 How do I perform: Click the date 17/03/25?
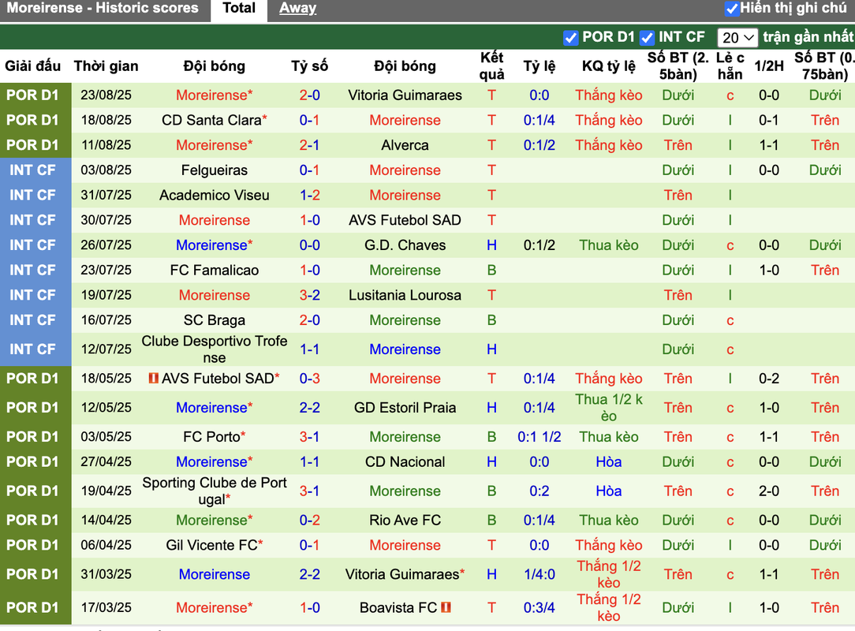pyautogui.click(x=106, y=608)
